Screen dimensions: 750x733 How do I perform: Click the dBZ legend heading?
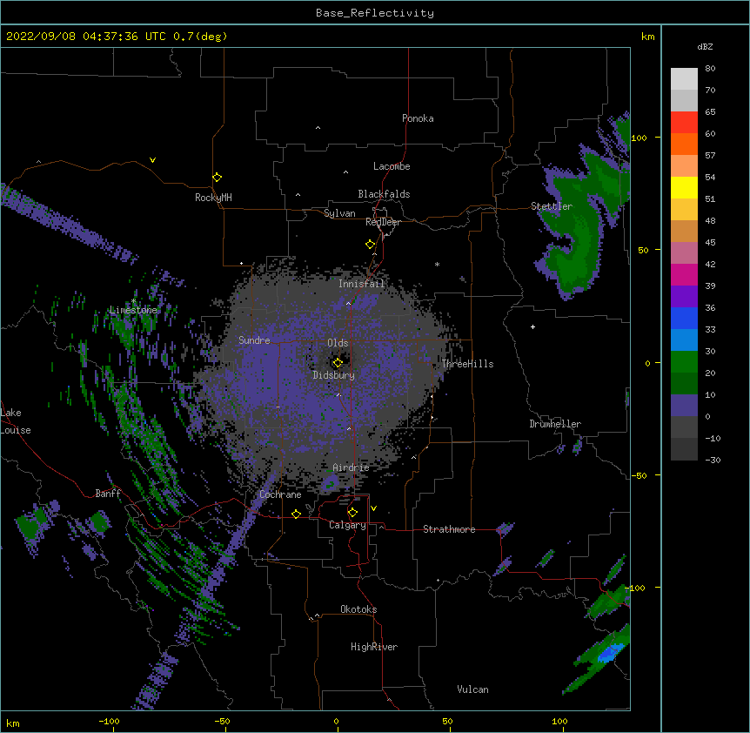(705, 47)
